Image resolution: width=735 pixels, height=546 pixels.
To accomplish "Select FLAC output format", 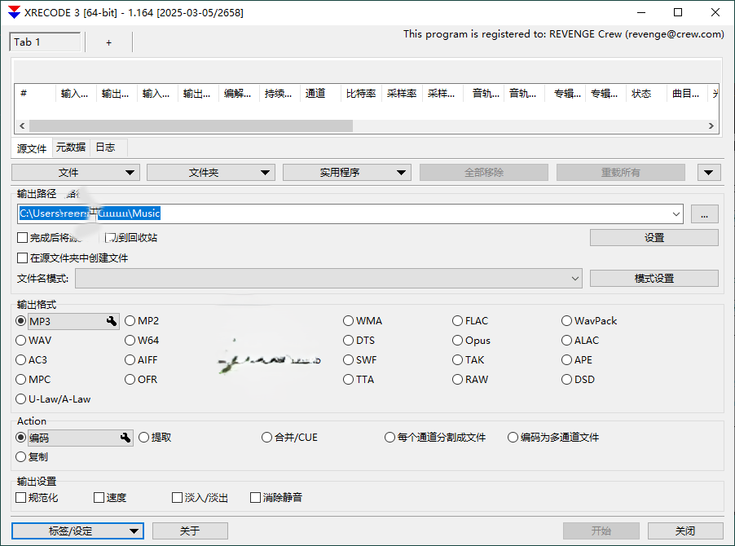I will point(470,321).
